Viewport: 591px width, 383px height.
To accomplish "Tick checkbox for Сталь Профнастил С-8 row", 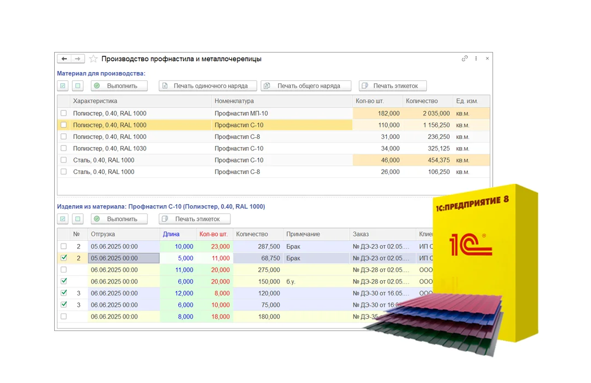I will 63,171.
